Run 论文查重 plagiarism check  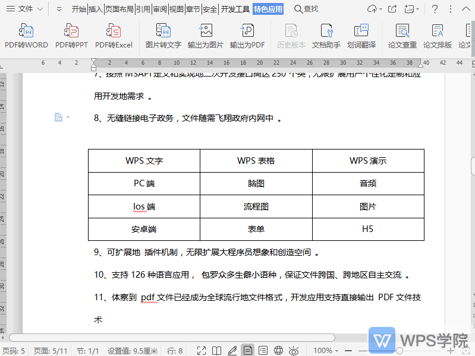pyautogui.click(x=402, y=36)
